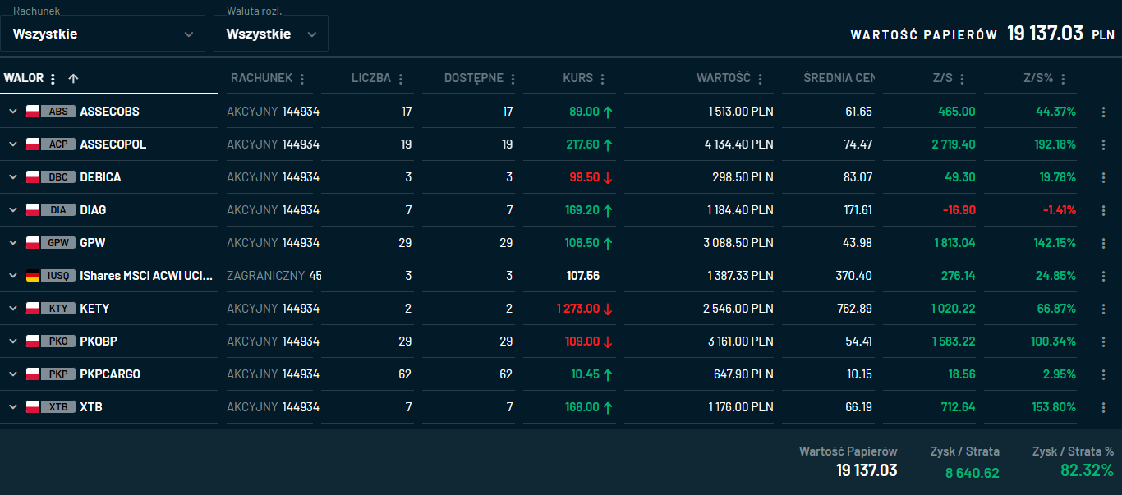This screenshot has height=495, width=1122.
Task: Sort by the Z/S column header
Action: pyautogui.click(x=943, y=79)
